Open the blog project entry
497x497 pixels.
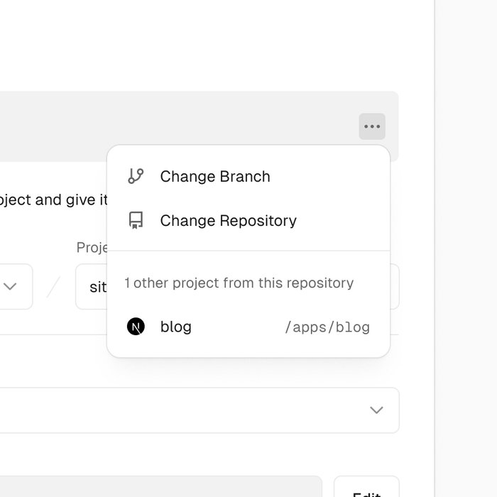[176, 327]
